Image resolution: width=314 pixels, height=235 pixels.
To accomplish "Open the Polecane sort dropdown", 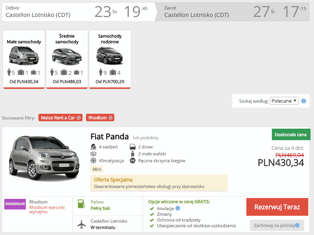I will click(284, 101).
